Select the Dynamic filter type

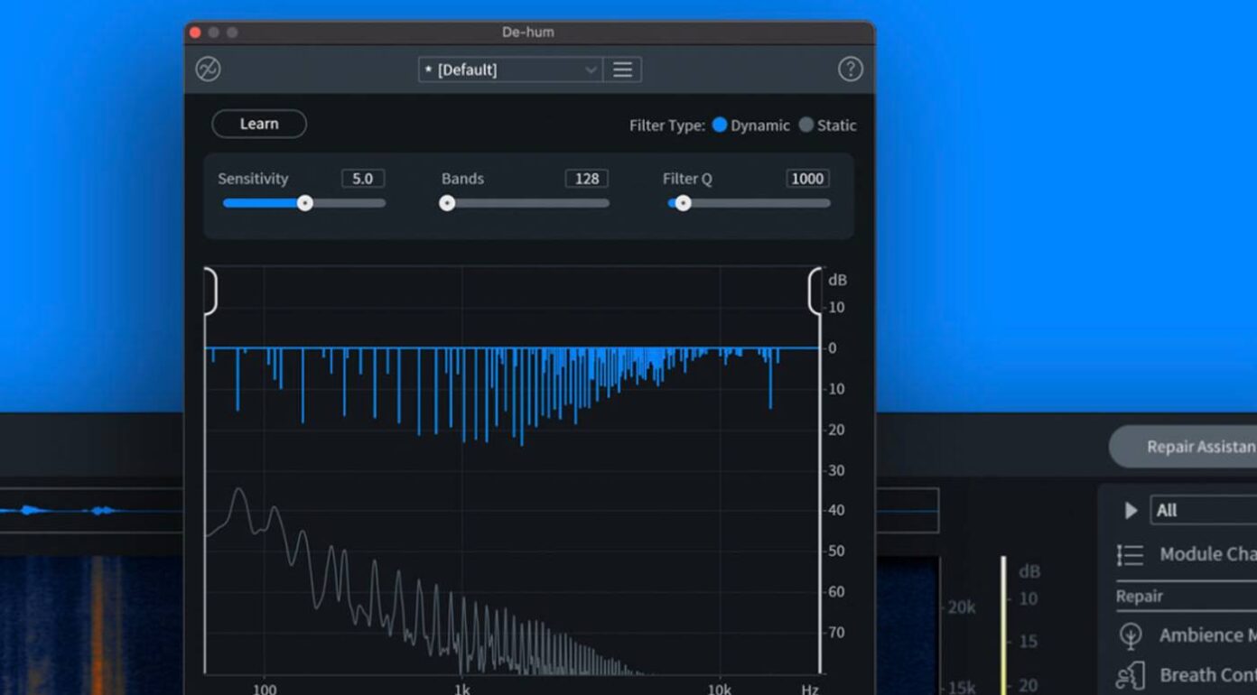(x=719, y=125)
